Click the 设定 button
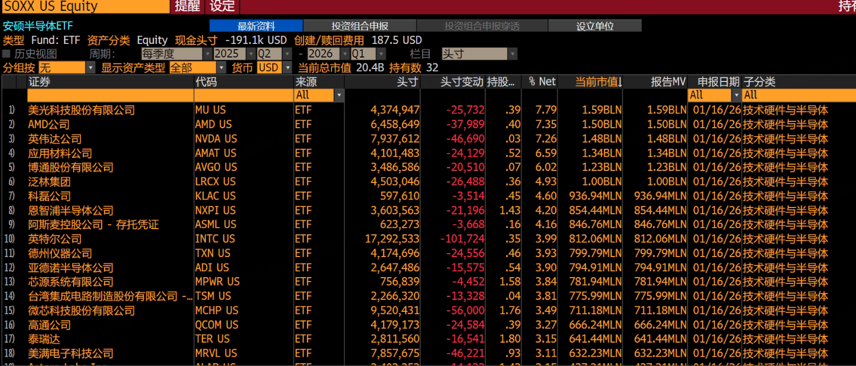The height and width of the screenshot is (366, 856). [223, 6]
